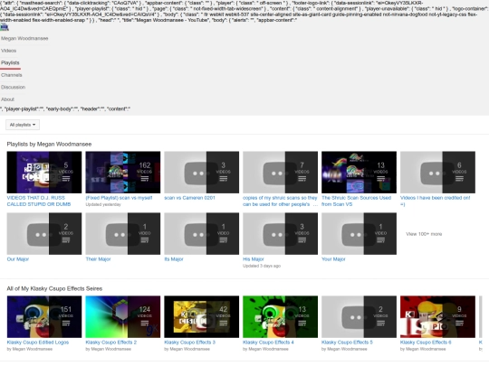Image resolution: width=489 pixels, height=366 pixels.
Task: Click Megan Woodmansee byline under Edited Logos
Action: 32,349
